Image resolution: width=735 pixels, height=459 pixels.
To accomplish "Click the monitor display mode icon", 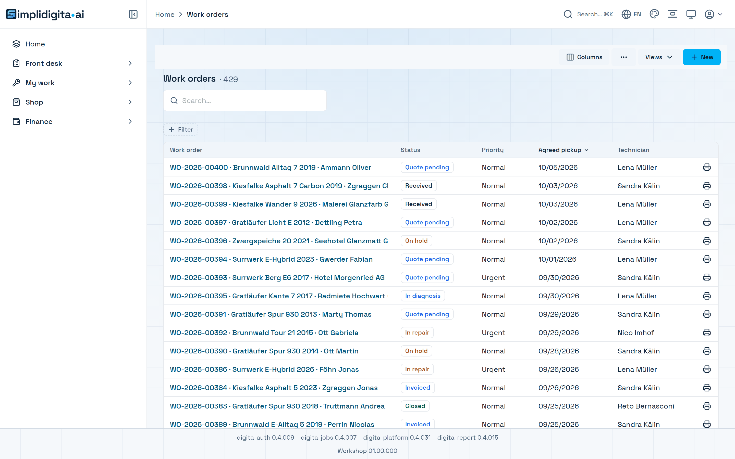I will point(691,14).
